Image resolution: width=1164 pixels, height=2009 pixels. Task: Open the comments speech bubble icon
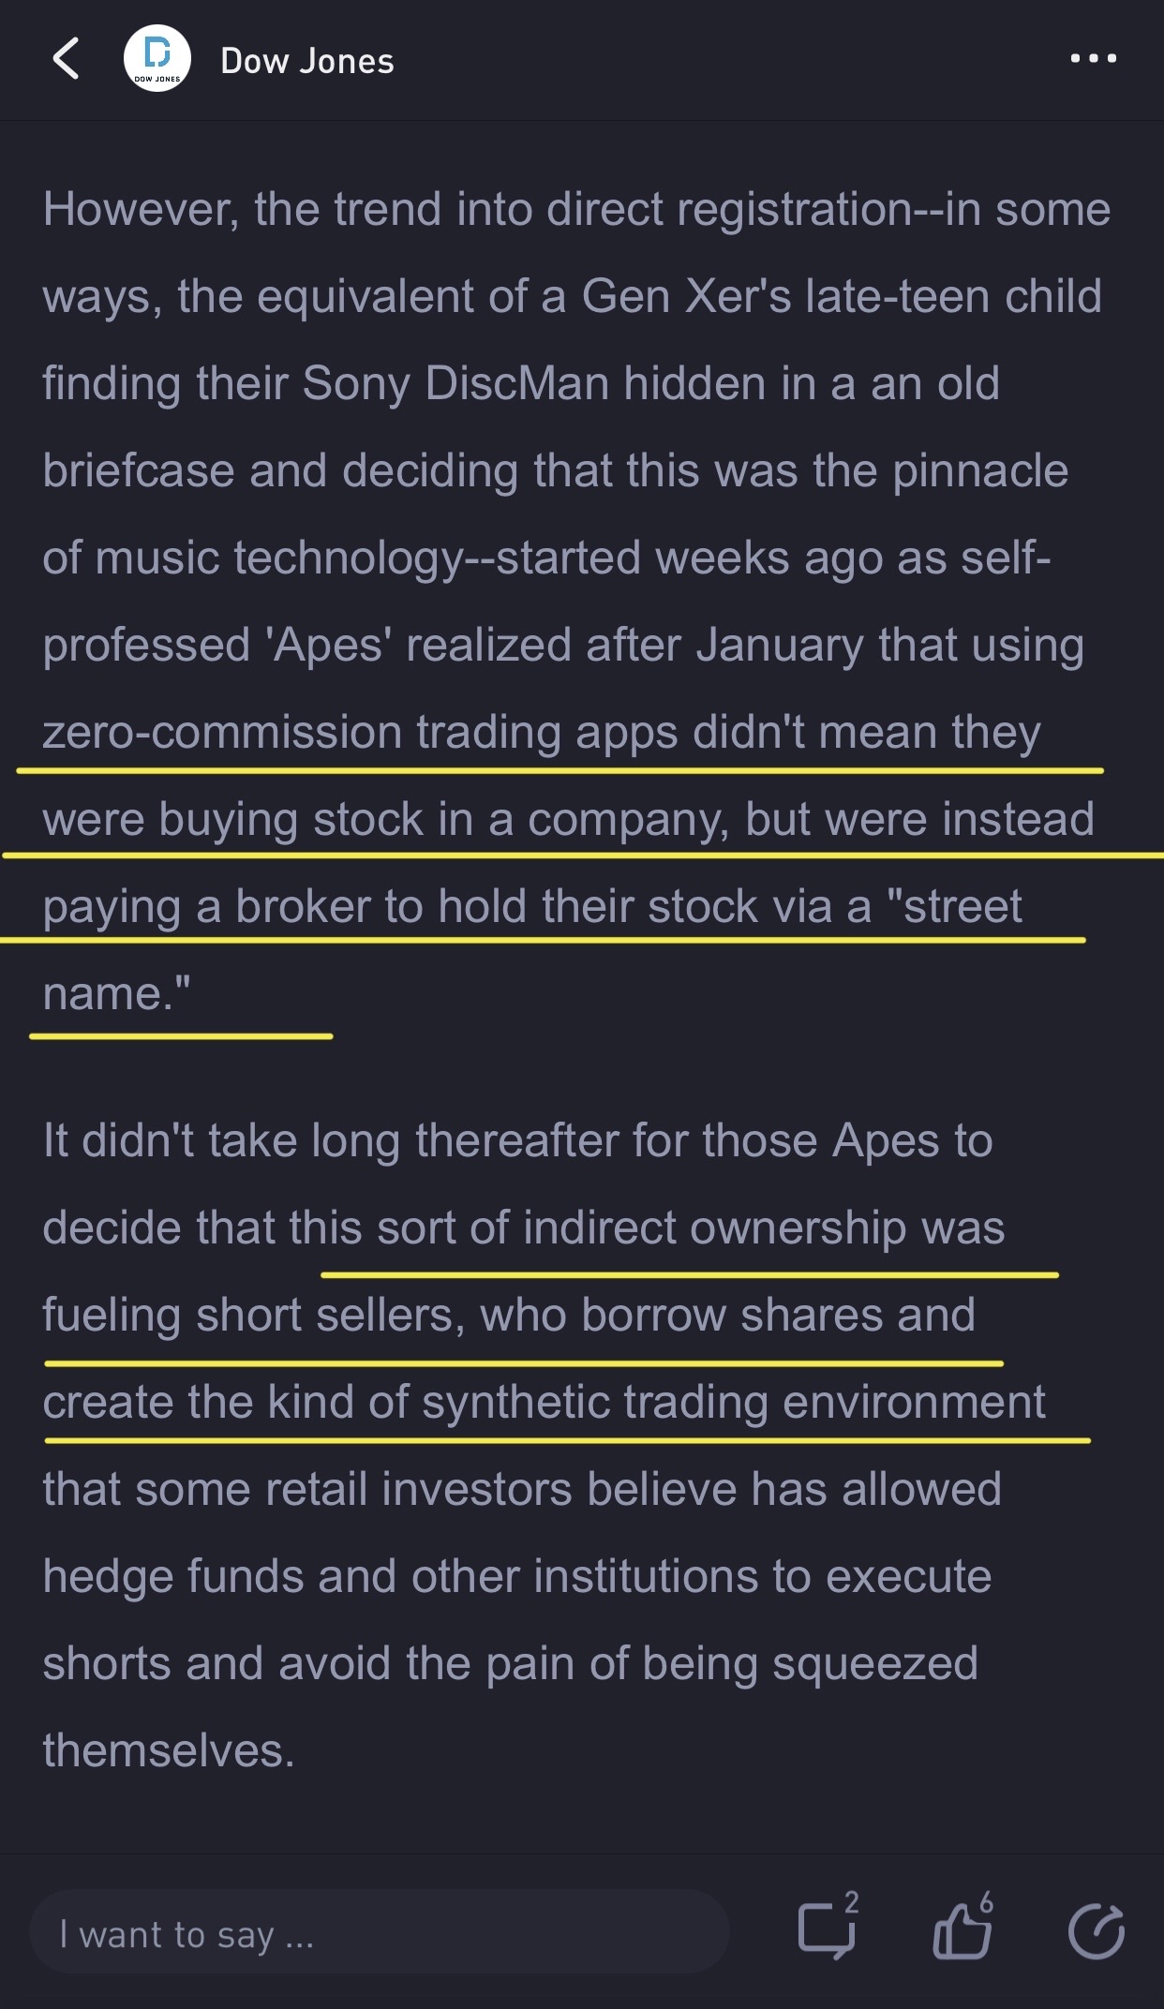point(826,1931)
